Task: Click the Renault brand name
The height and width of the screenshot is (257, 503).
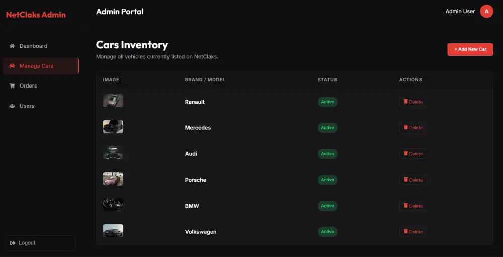Action: point(195,102)
